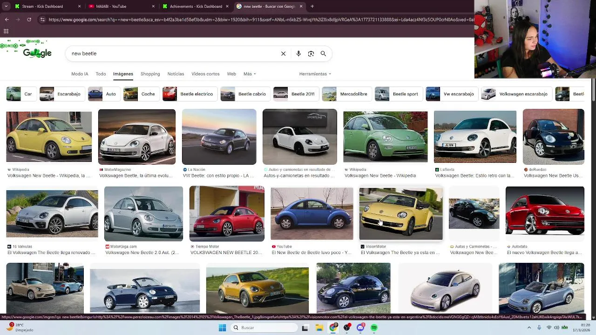This screenshot has height=335, width=596.
Task: Click the URL address bar
Action: click(x=261, y=20)
